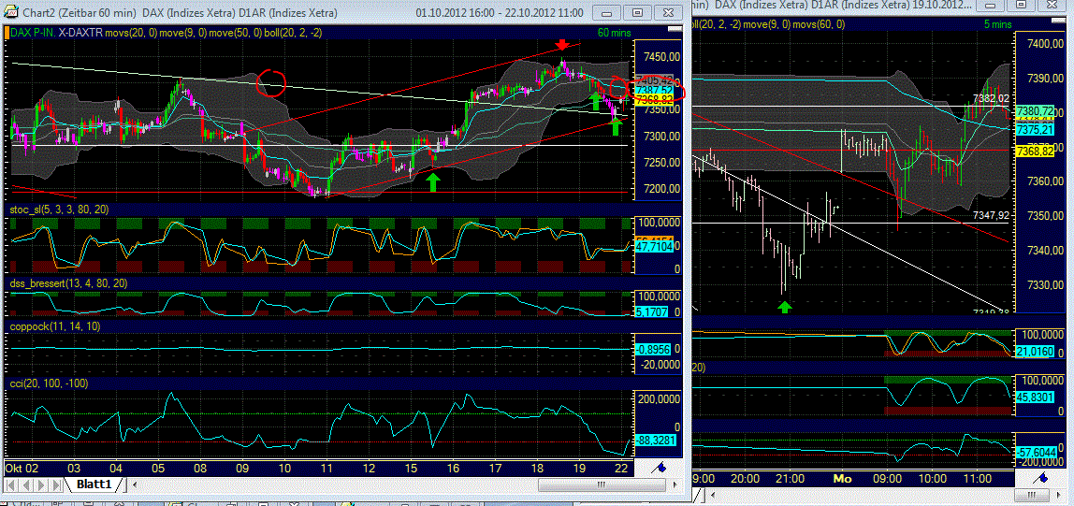
Task: Maximize the 5 min DAX chart window
Action: 1023,5
